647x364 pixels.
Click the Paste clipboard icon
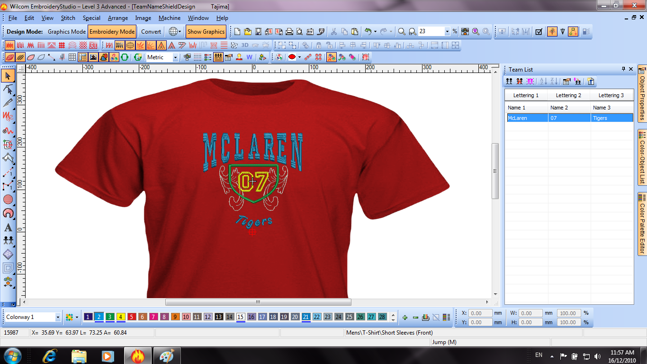pyautogui.click(x=355, y=32)
